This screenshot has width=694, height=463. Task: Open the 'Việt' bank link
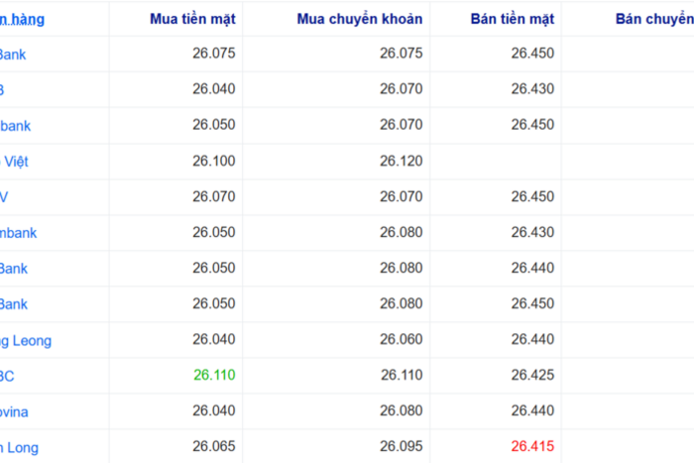pos(14,162)
